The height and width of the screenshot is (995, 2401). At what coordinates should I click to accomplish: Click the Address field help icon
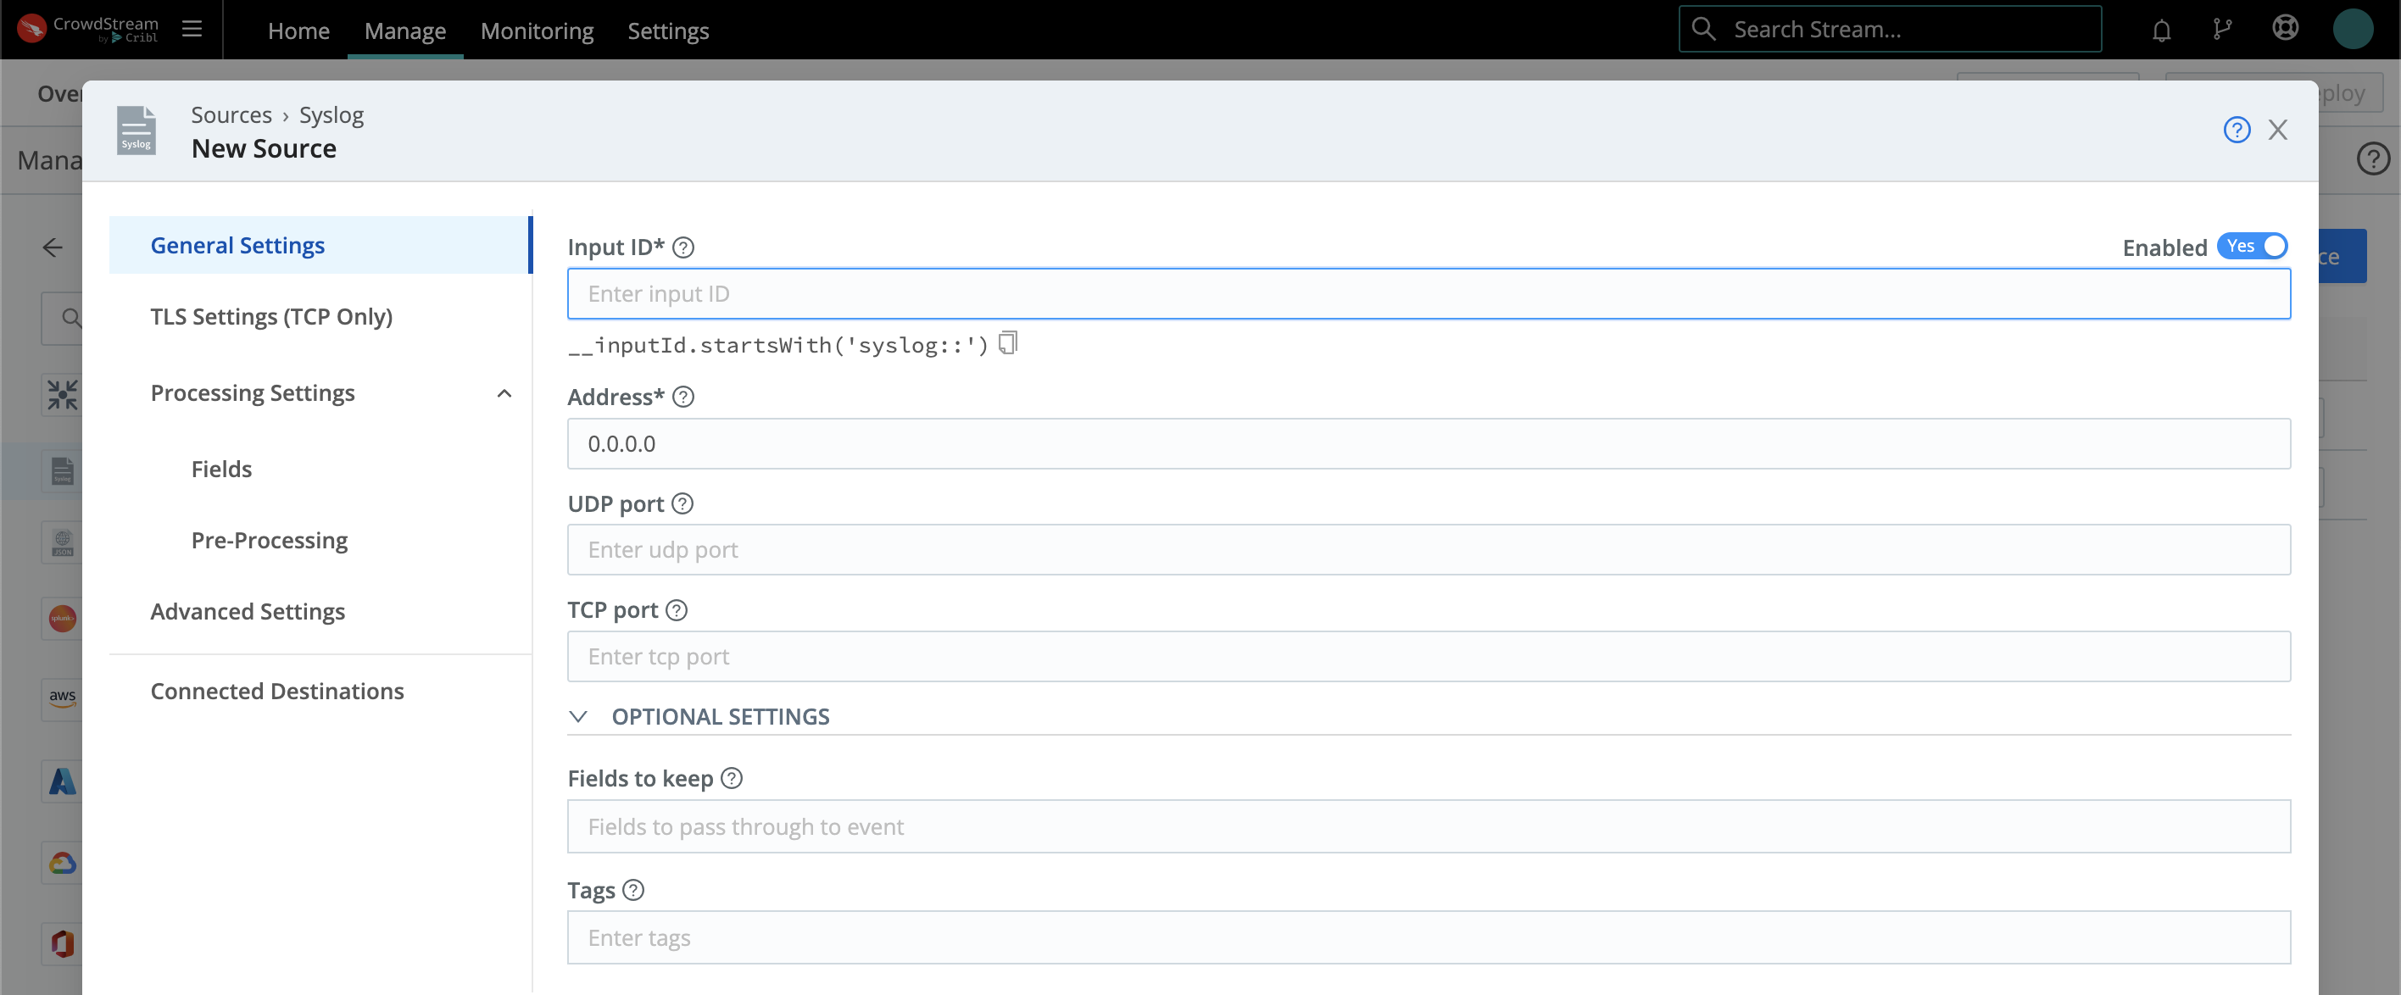click(x=683, y=397)
